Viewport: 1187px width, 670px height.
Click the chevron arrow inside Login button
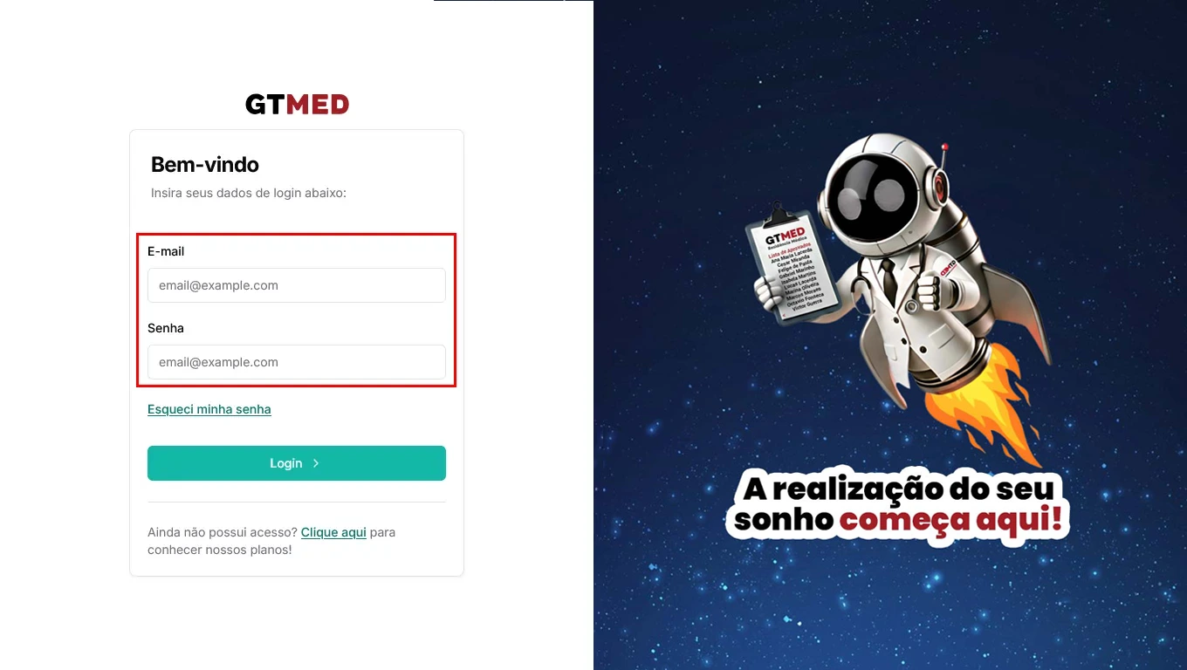tap(316, 463)
